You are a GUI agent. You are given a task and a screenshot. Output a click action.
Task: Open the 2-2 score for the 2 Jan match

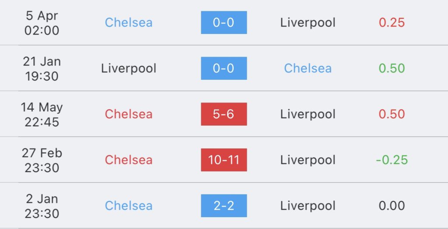pyautogui.click(x=224, y=205)
